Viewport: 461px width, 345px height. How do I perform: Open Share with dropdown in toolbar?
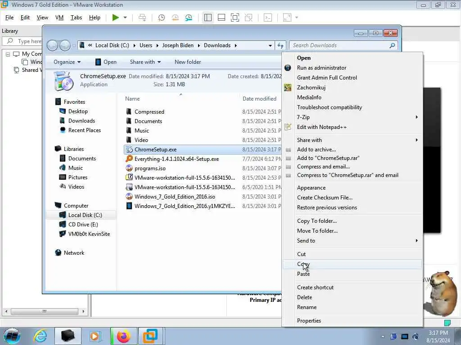[145, 62]
